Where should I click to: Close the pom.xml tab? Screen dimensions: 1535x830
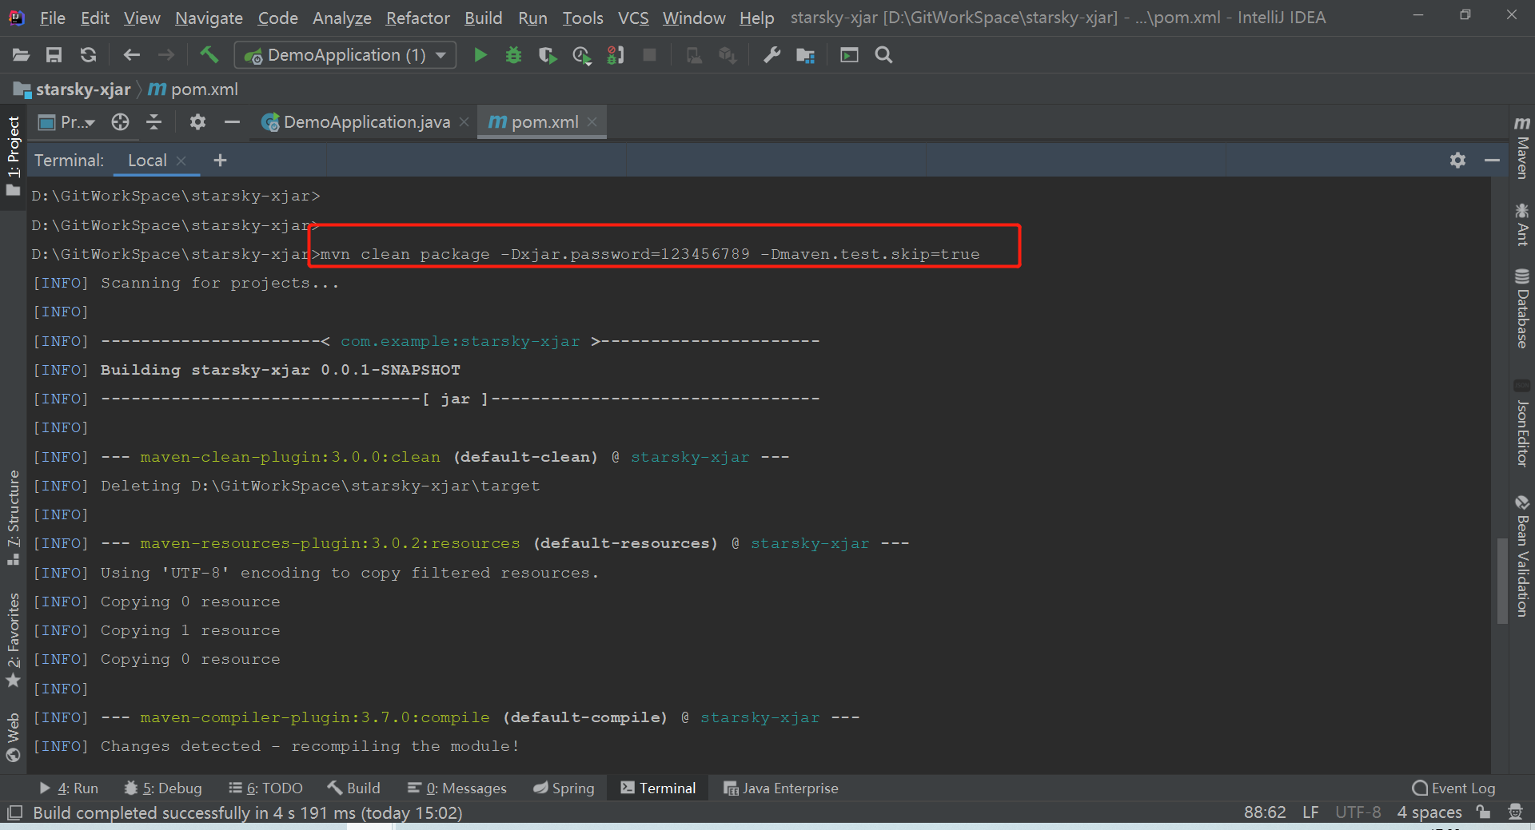click(x=592, y=122)
